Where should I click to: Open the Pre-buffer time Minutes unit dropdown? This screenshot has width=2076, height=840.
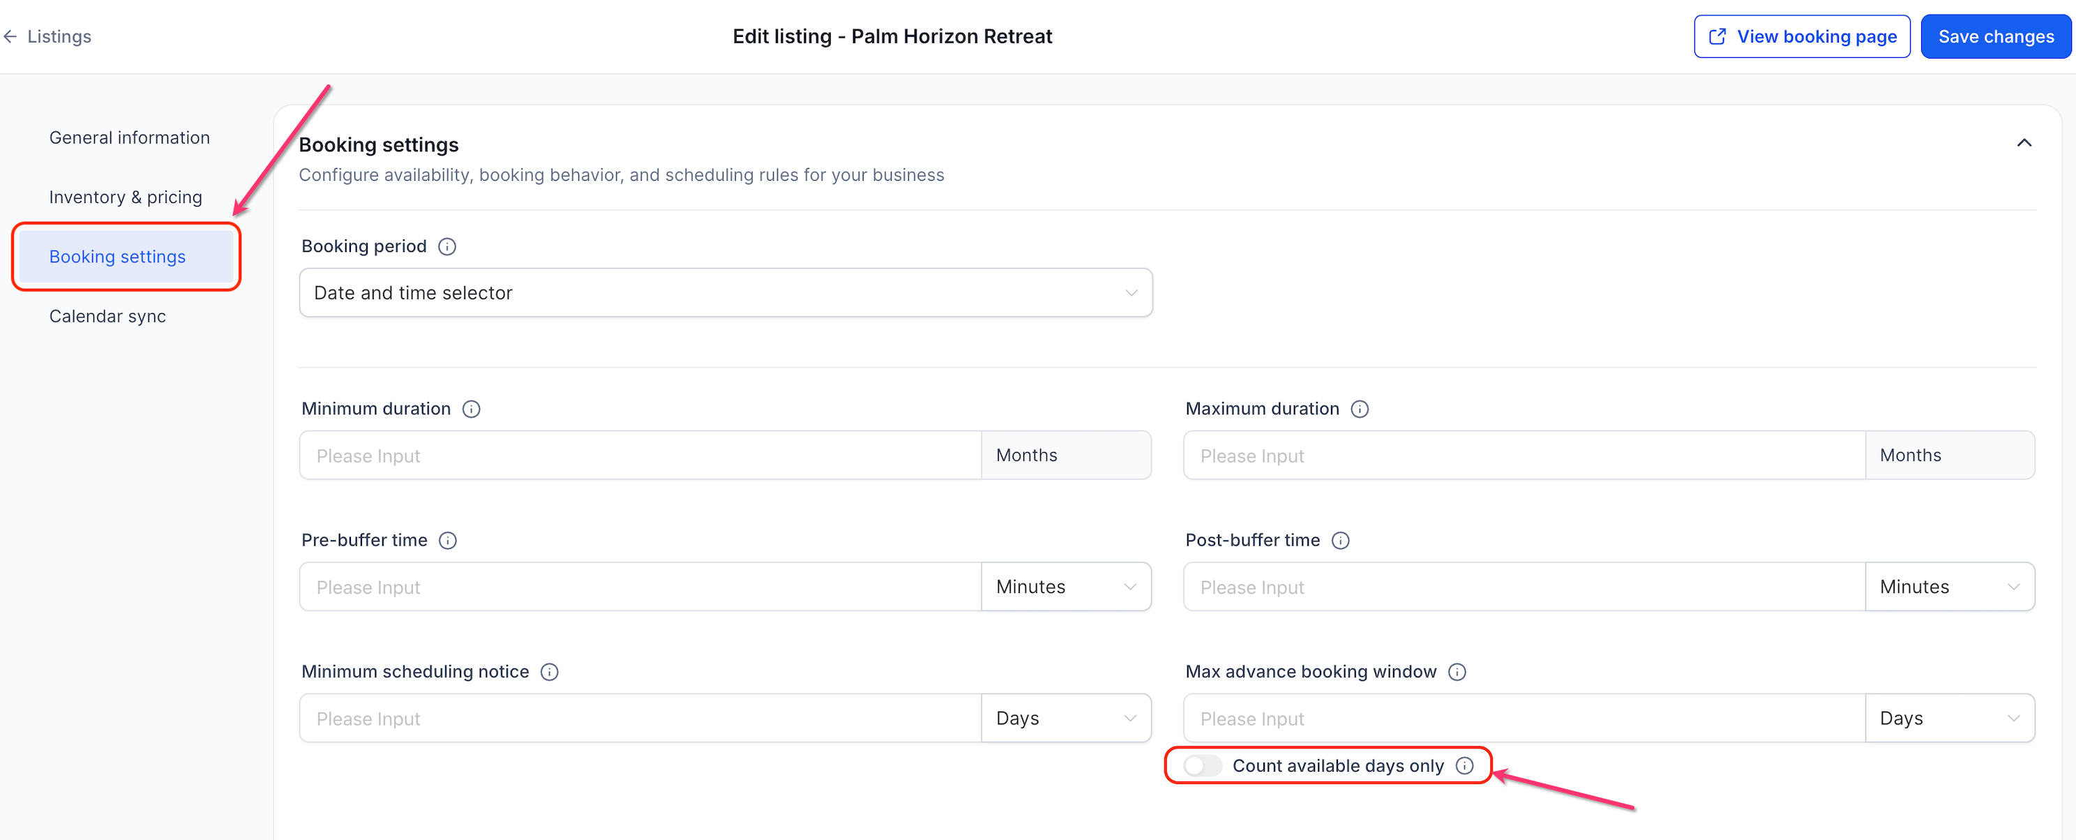pos(1065,587)
